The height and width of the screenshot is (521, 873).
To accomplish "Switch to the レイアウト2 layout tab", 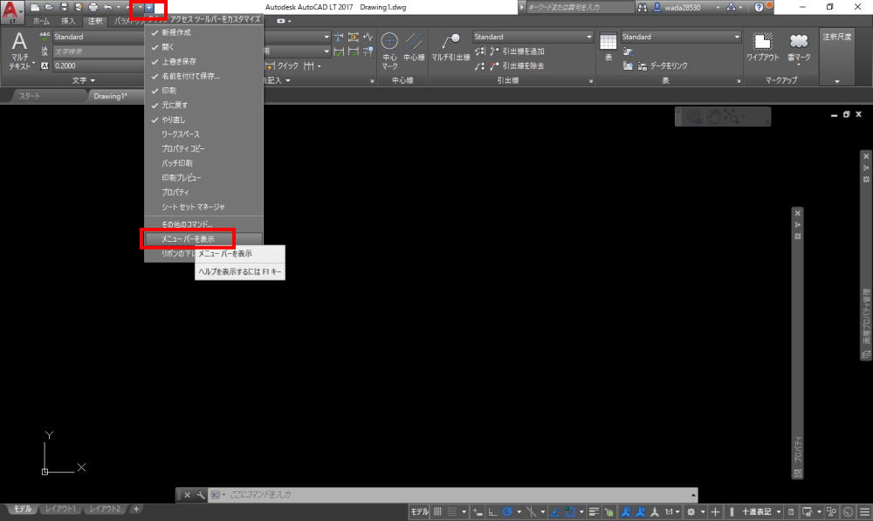I will (x=105, y=509).
